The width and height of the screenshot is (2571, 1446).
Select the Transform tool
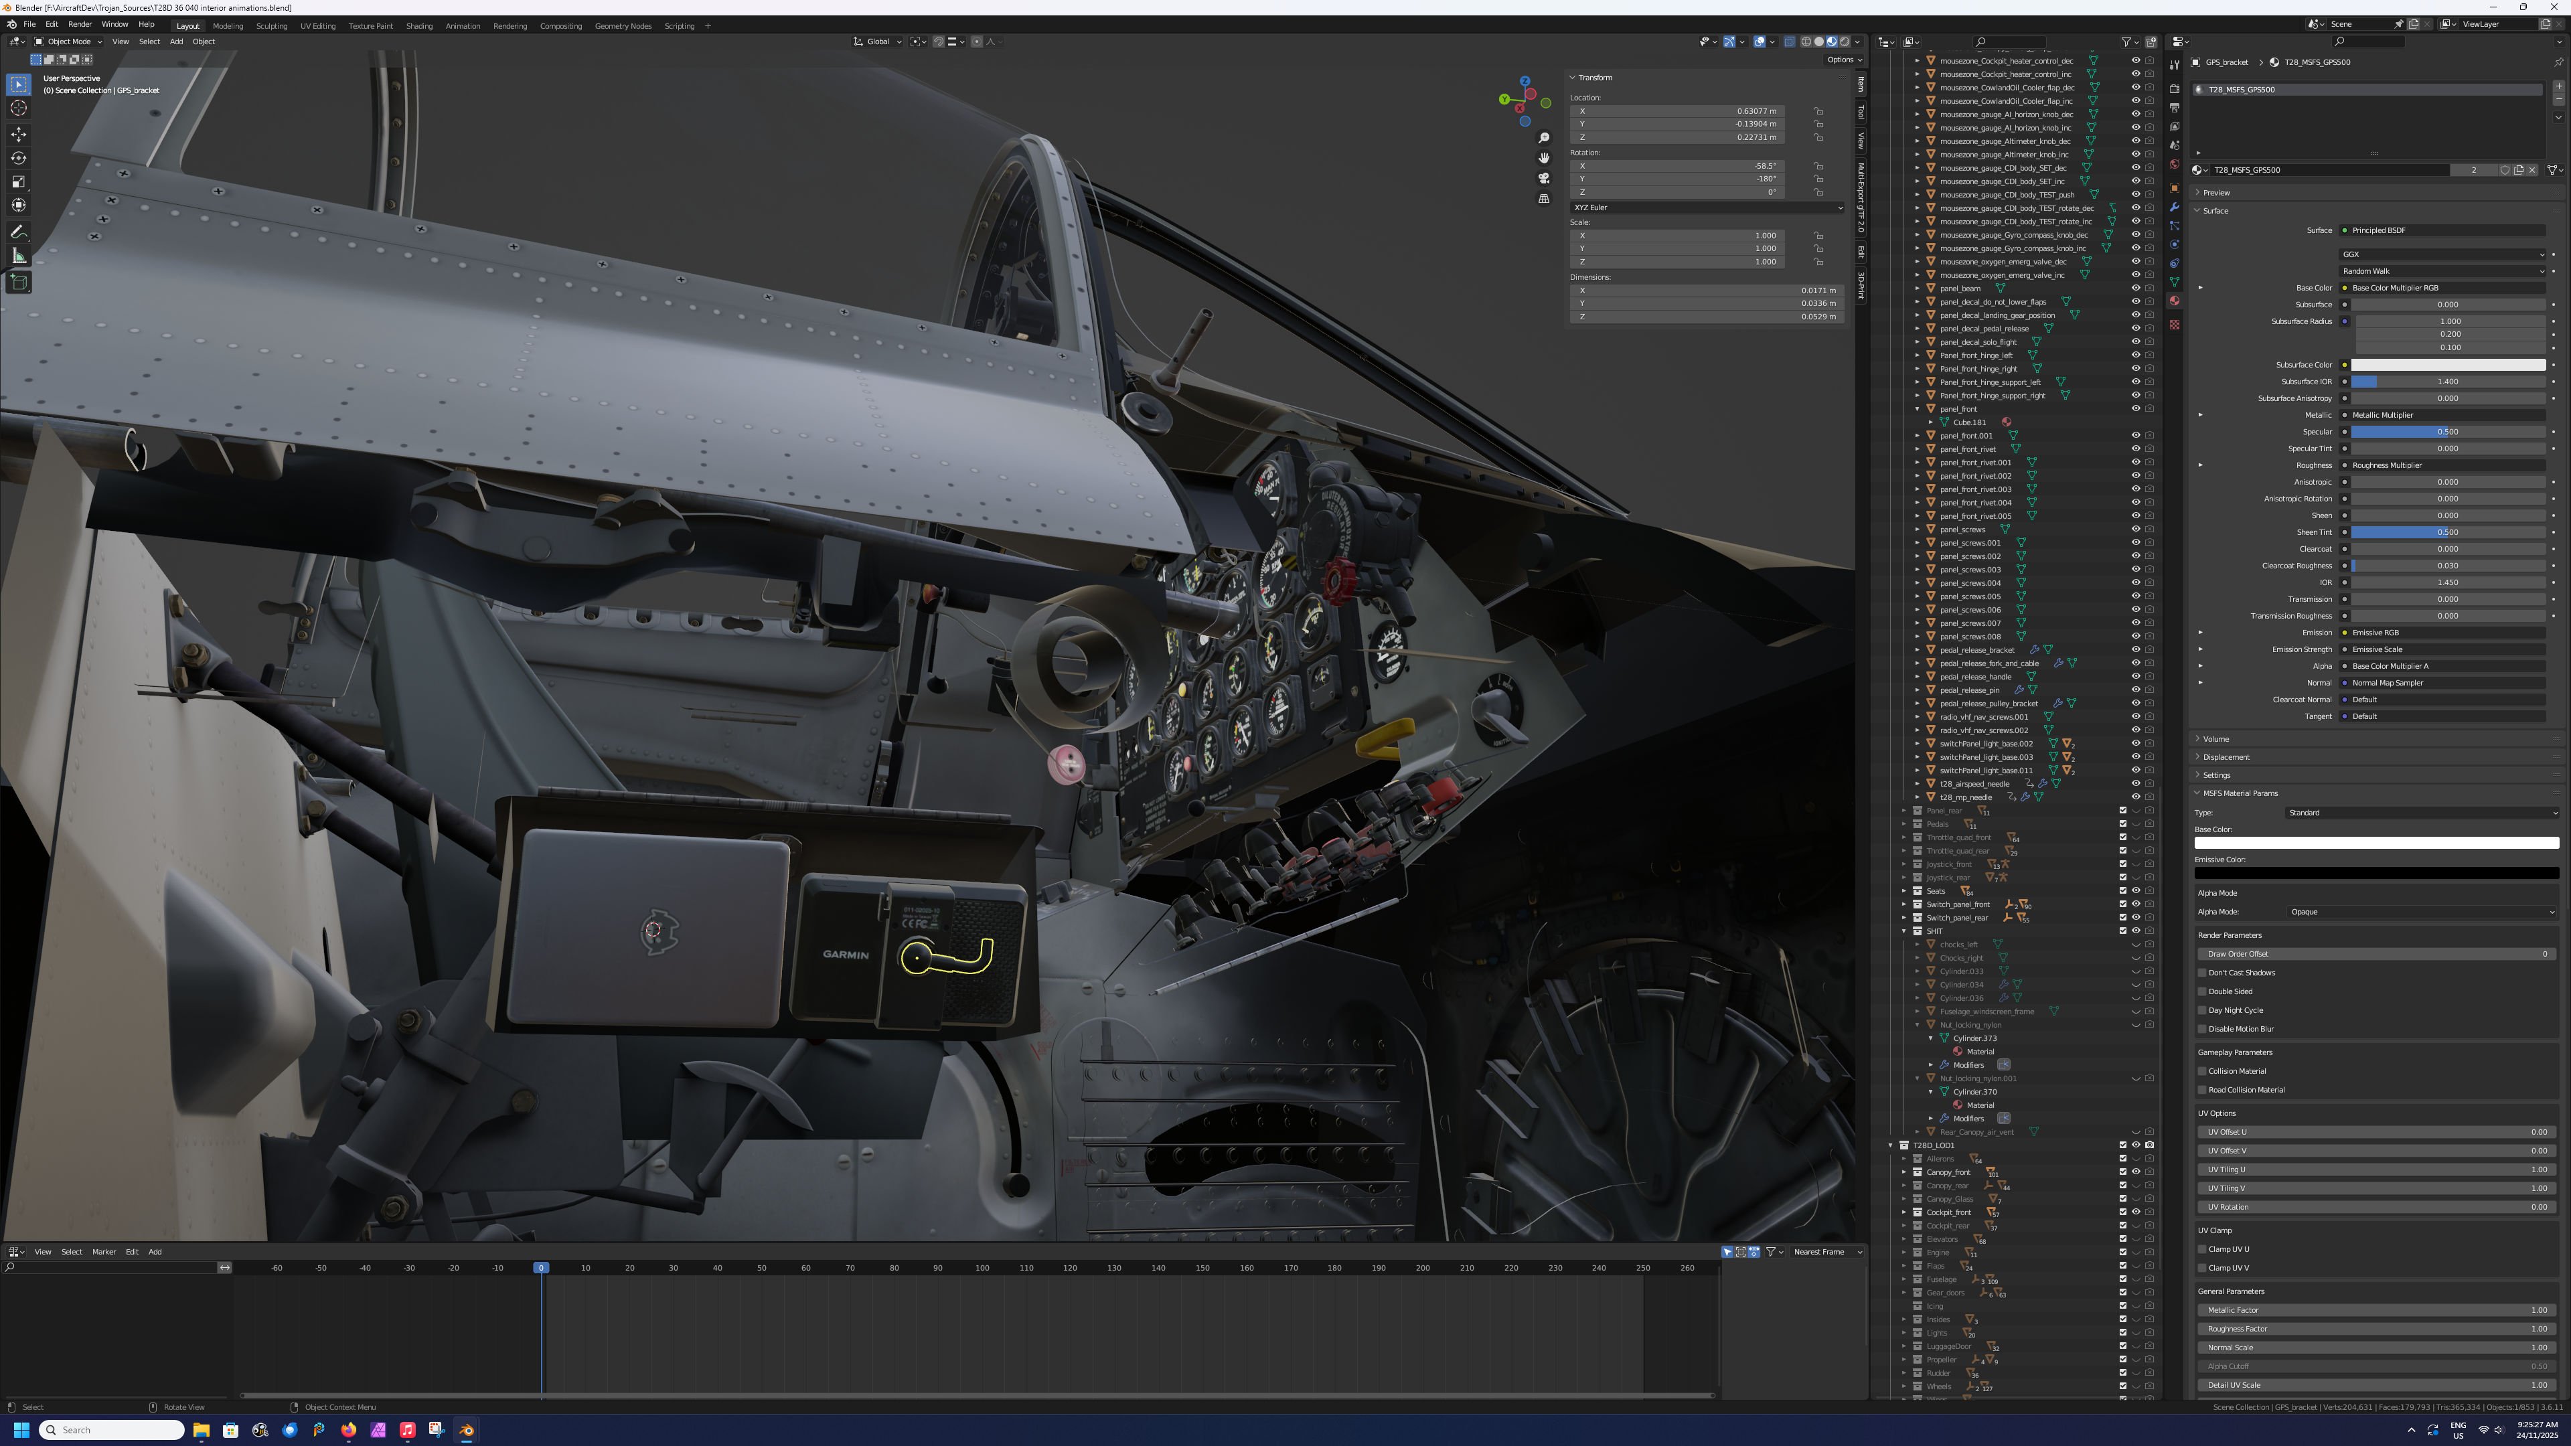19,206
